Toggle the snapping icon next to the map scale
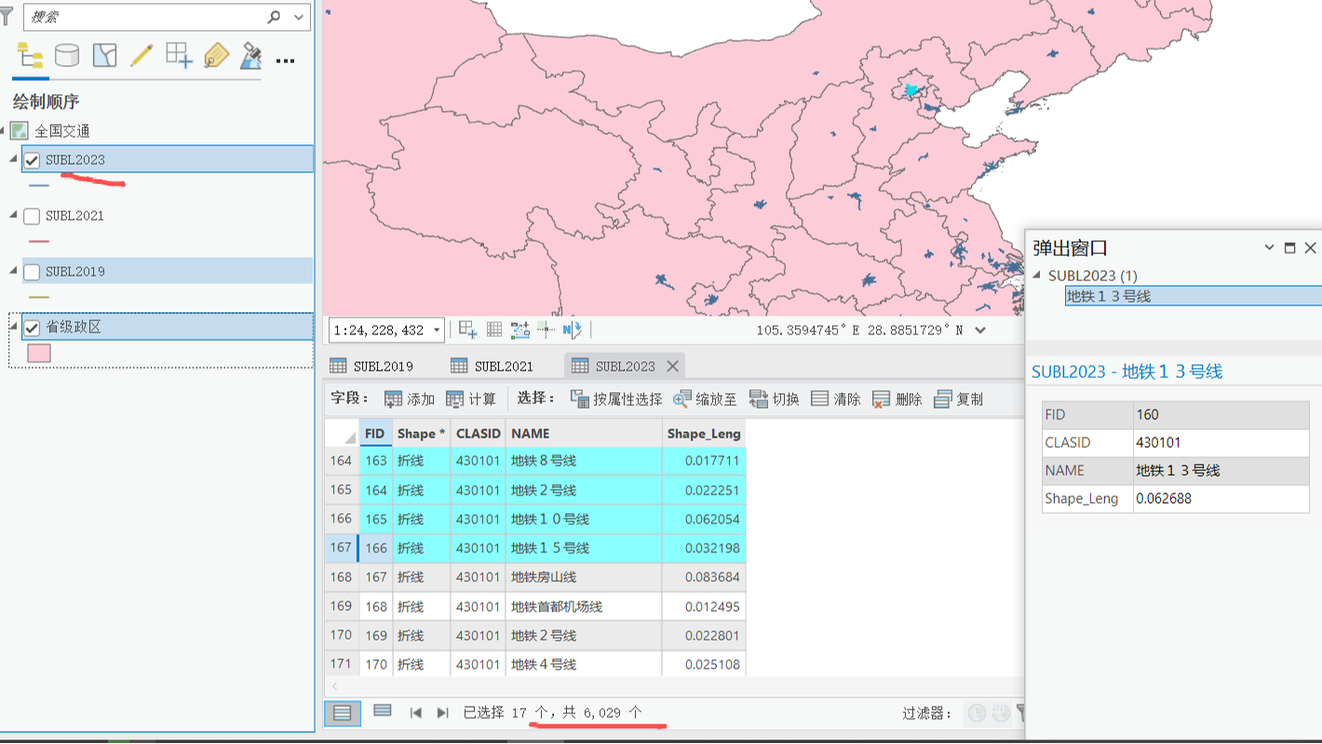Image resolution: width=1322 pixels, height=744 pixels. click(467, 330)
